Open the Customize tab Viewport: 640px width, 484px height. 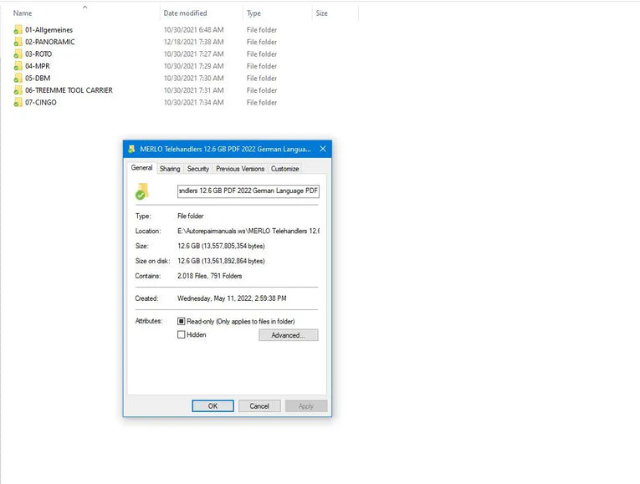click(x=285, y=169)
